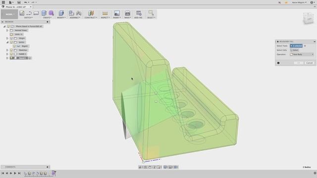The image size is (317, 178).
Task: Click Cancel in Boundary Fill dialog
Action: tap(309, 63)
